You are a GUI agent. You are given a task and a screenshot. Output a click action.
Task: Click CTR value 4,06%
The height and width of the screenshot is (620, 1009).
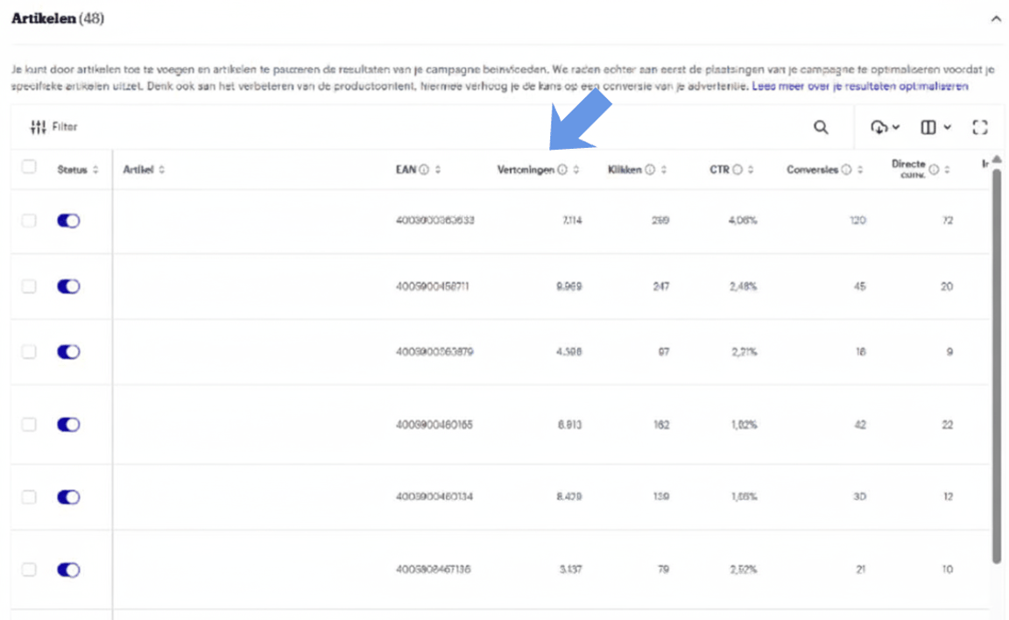[743, 221]
